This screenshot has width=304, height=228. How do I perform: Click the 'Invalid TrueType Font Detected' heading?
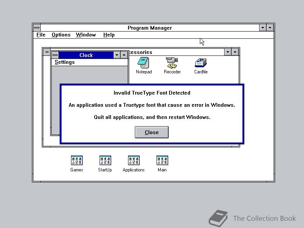[x=152, y=93]
